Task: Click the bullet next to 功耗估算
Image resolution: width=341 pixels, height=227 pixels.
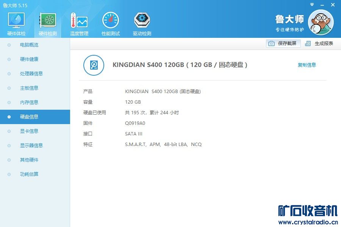Action: [x=9, y=174]
